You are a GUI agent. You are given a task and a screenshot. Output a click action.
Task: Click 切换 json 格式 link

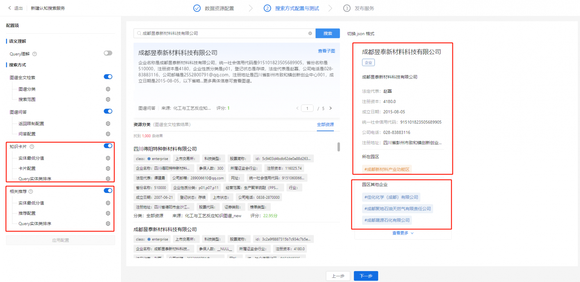point(361,34)
